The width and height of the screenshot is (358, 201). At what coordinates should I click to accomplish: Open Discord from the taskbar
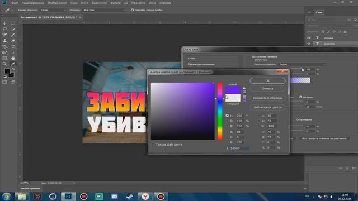point(114,197)
